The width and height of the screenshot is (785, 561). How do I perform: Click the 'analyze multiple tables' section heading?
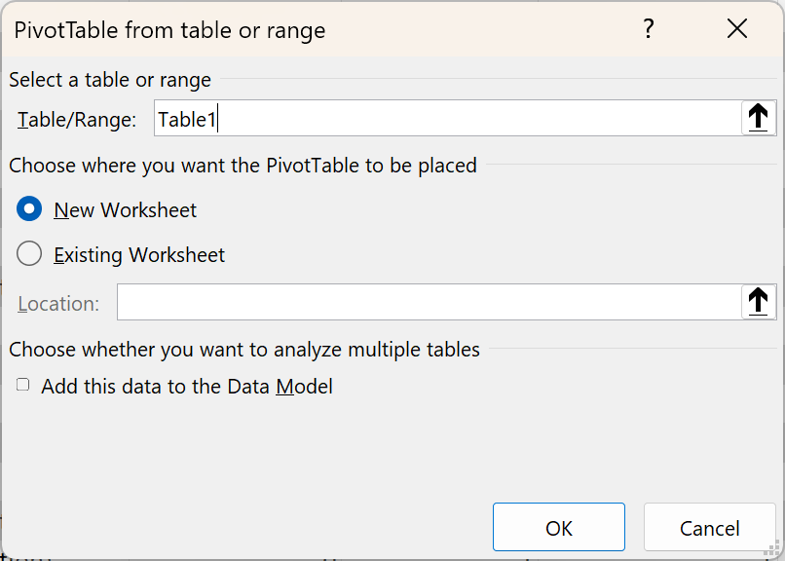point(244,349)
